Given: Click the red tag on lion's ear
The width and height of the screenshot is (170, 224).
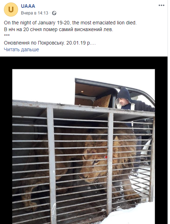Looking at the screenshot, I should (106, 157).
